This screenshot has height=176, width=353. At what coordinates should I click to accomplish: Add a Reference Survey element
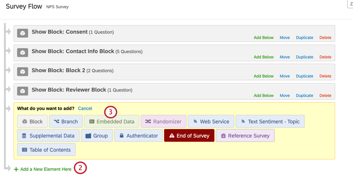click(x=245, y=135)
